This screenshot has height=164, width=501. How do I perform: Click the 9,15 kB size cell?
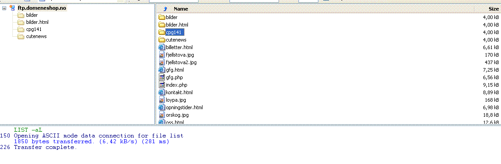(x=491, y=85)
